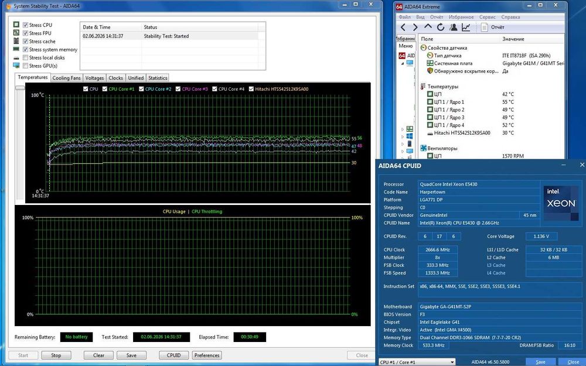The height and width of the screenshot is (366, 586).
Task: Open the user icon in AIDA64 toolbar
Action: tap(454, 28)
